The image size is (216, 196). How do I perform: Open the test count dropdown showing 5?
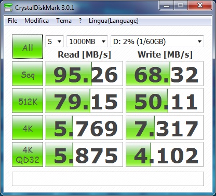click(x=55, y=41)
